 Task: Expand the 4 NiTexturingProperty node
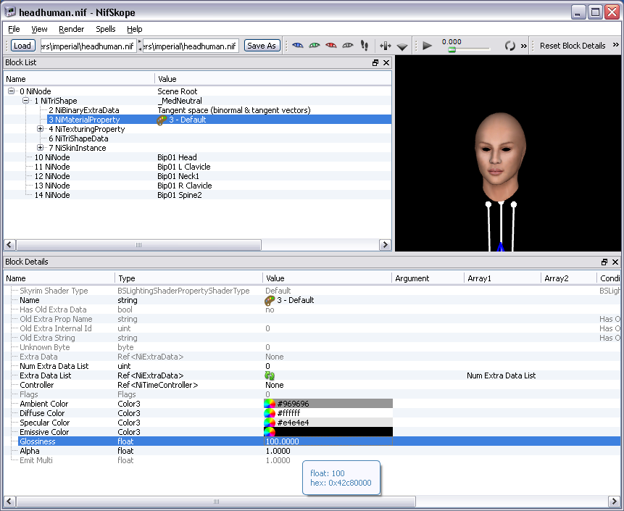pos(41,129)
